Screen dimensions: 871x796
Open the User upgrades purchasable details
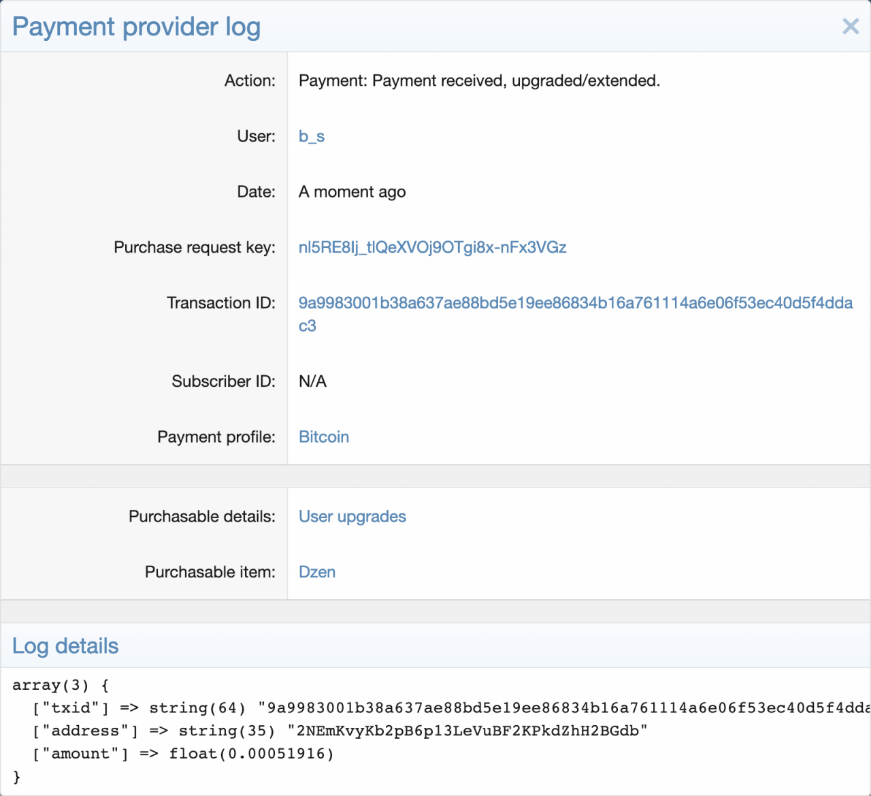click(x=352, y=517)
